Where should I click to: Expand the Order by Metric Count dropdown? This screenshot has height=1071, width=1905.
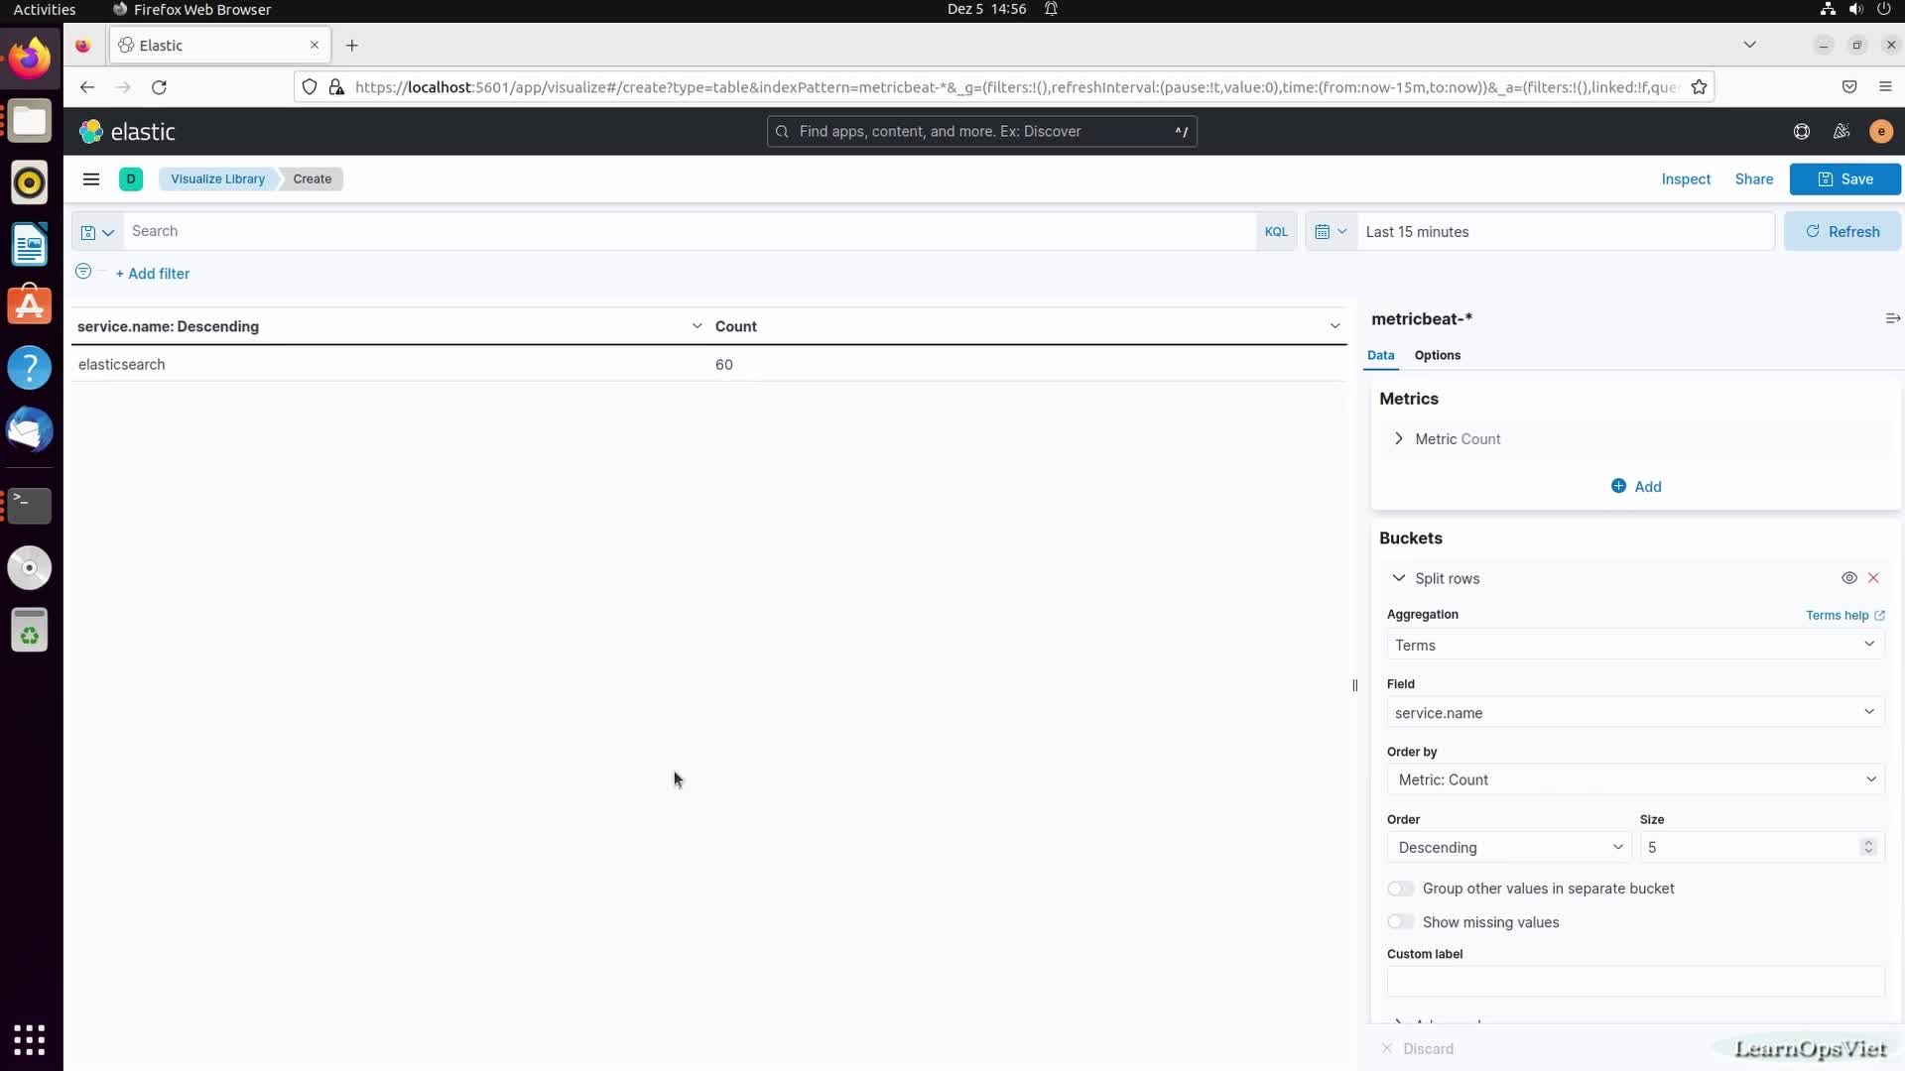1631,779
